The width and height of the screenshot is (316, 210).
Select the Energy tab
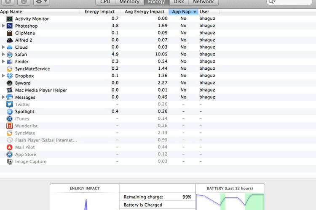(156, 2)
